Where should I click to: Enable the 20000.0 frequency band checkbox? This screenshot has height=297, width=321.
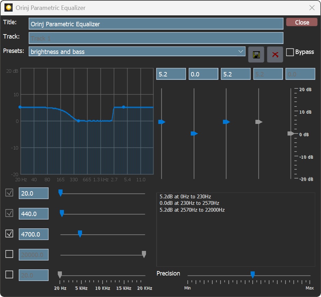click(x=9, y=254)
